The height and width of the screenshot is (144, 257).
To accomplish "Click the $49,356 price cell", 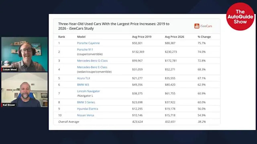I will (137, 85).
